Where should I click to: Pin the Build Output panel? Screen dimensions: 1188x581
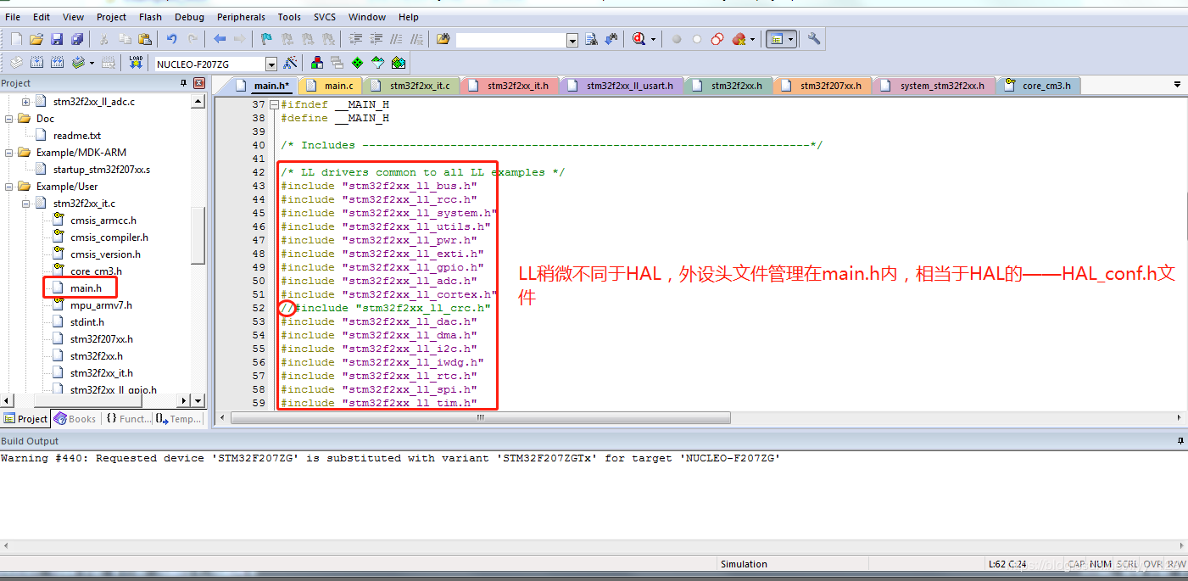pyautogui.click(x=1180, y=441)
